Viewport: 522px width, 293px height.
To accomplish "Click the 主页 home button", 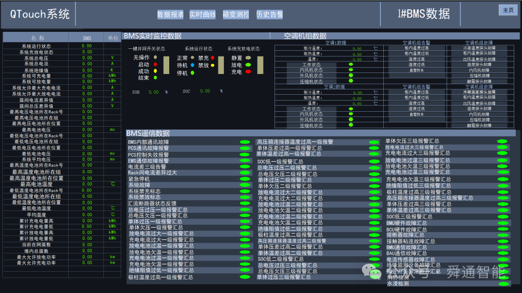I will [508, 10].
